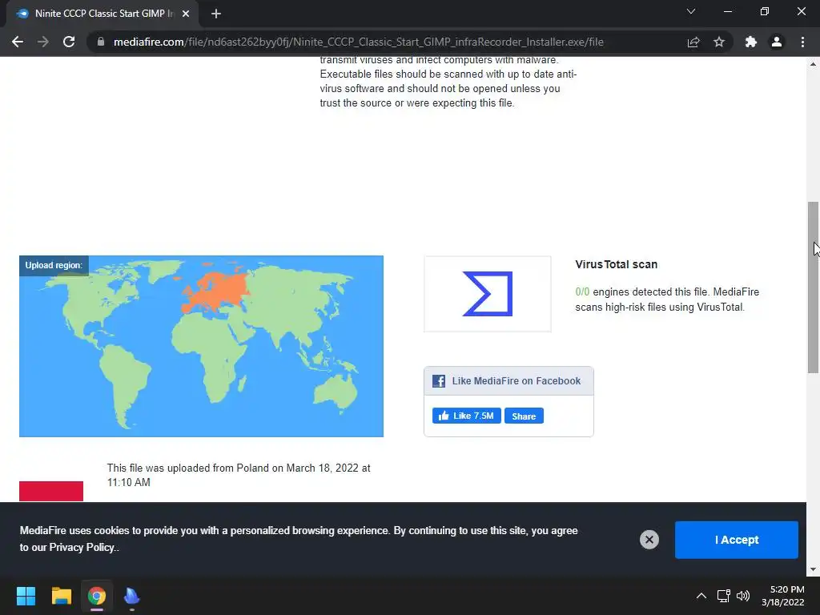820x615 pixels.
Task: Open the clock showing 5:20 PM
Action: 783,596
